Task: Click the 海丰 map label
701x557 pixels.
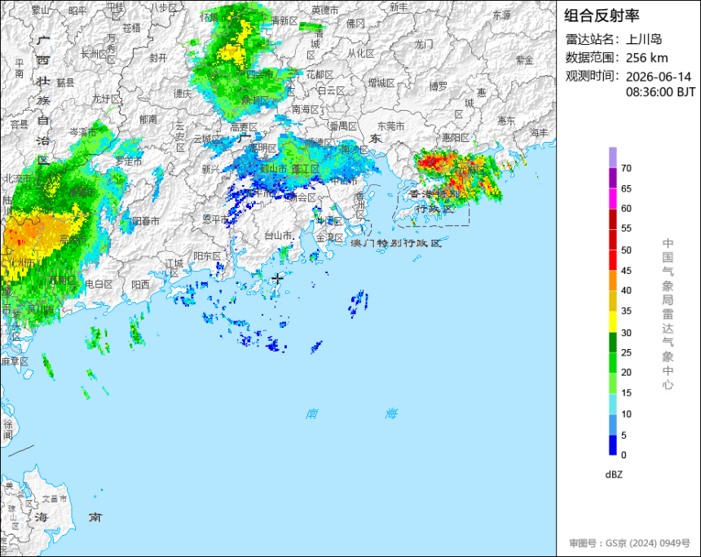Action: (x=539, y=132)
